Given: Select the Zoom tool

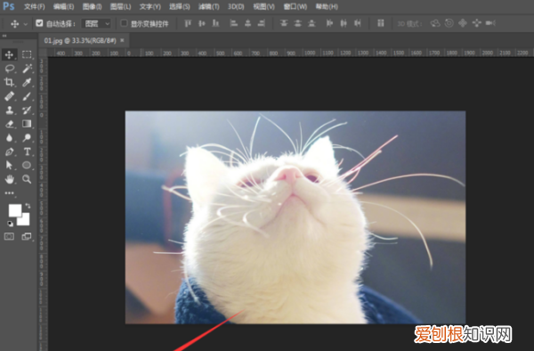Looking at the screenshot, I should tap(27, 179).
